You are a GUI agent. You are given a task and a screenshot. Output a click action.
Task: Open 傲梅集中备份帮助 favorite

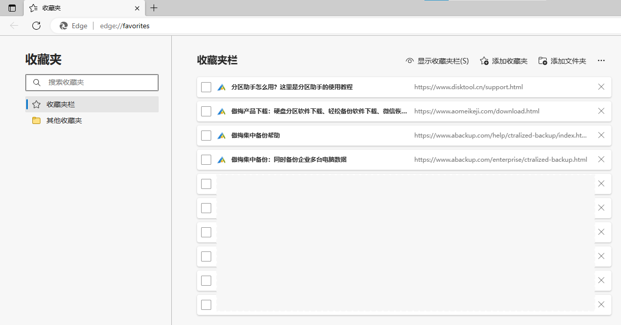256,136
